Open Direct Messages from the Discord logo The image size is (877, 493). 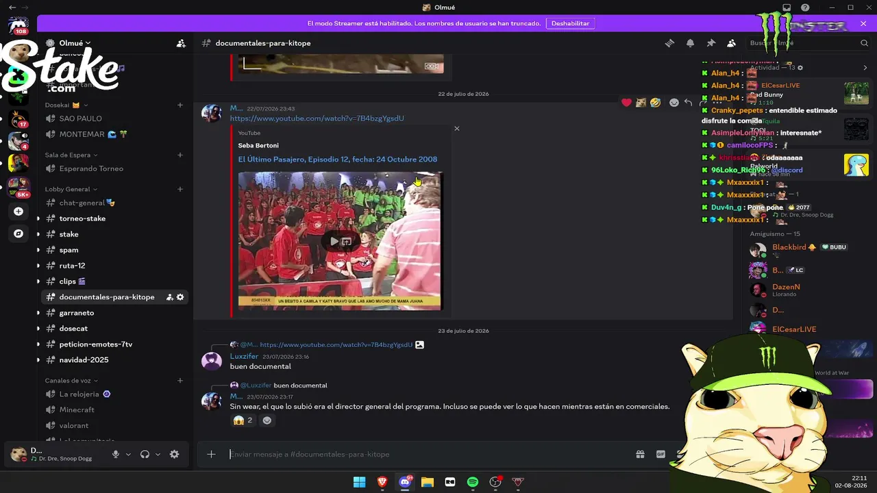(18, 26)
